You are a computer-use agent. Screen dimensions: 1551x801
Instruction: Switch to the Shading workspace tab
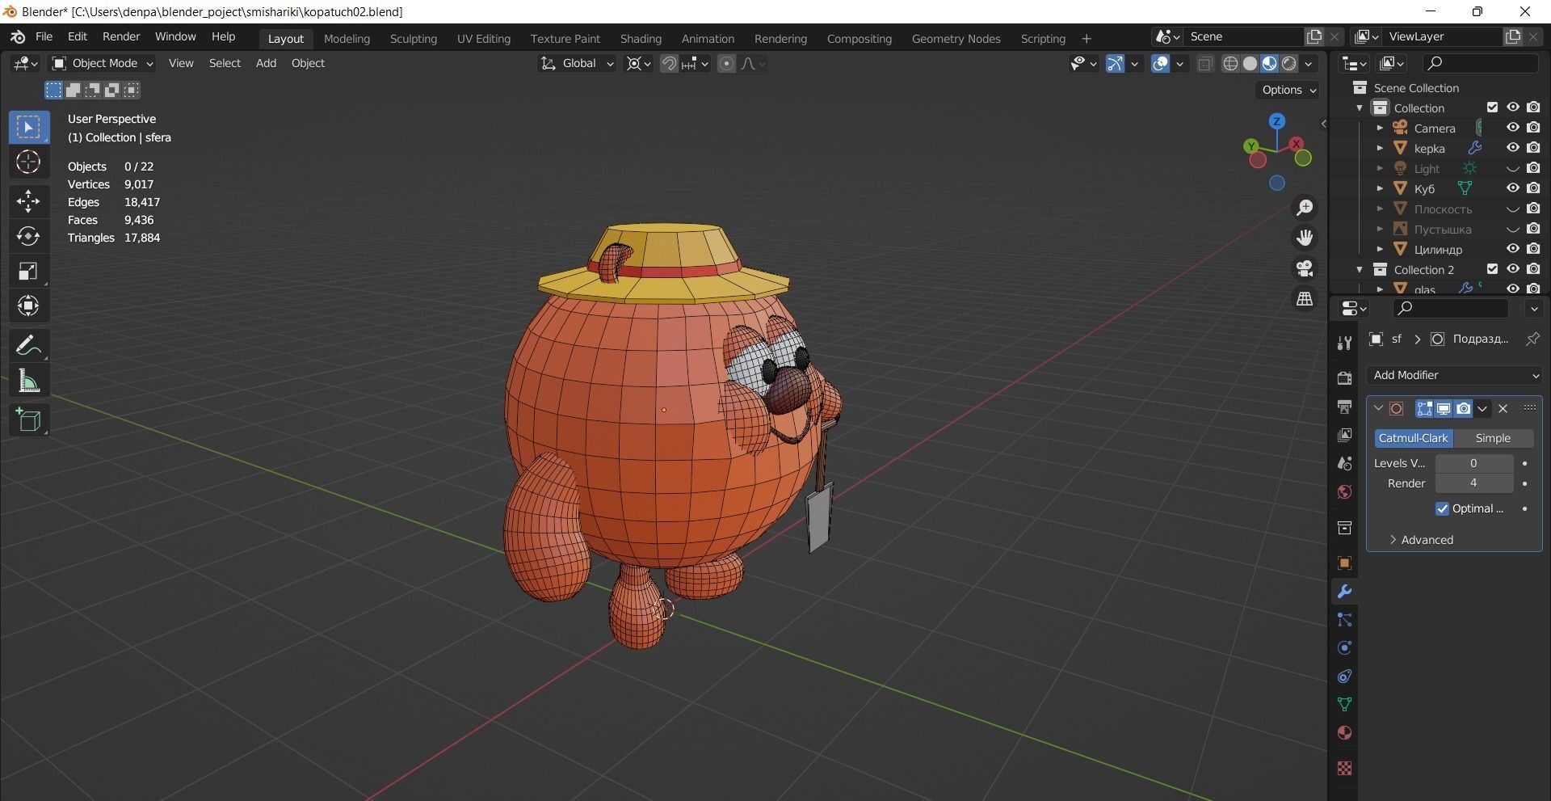coord(640,38)
